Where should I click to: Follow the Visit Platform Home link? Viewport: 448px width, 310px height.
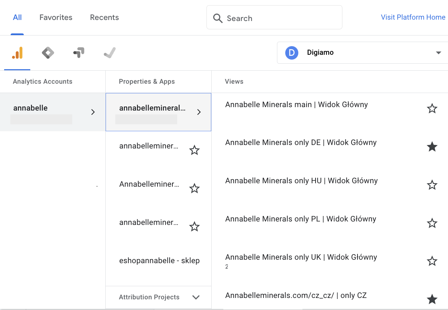(413, 17)
